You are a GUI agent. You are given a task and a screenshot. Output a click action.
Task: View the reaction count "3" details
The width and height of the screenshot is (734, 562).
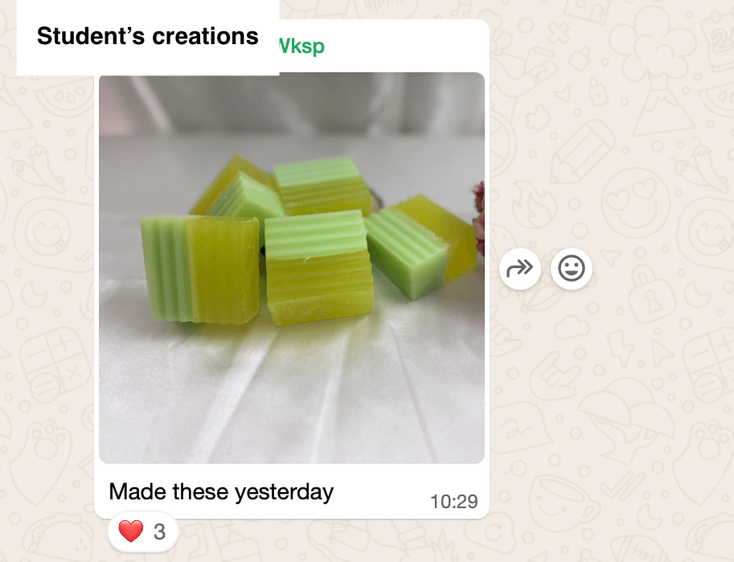(159, 531)
